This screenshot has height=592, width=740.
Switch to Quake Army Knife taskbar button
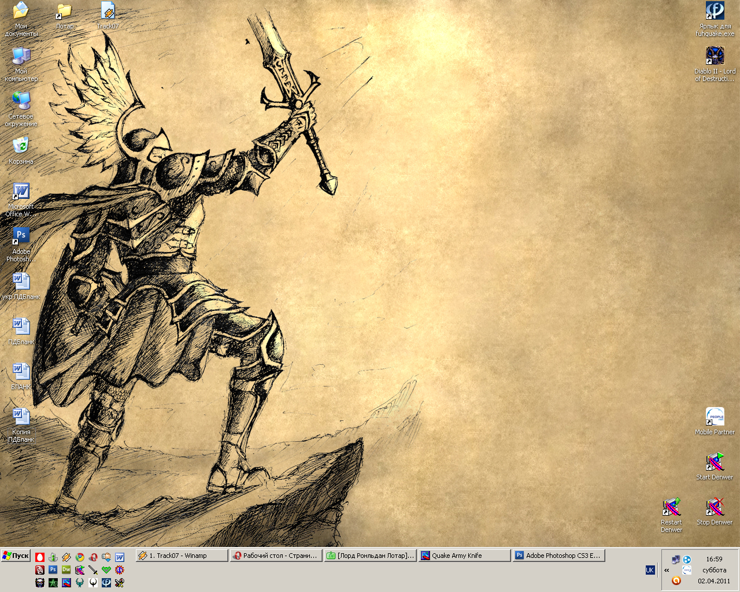tap(465, 556)
